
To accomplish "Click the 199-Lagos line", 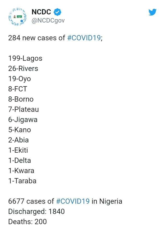I will pyautogui.click(x=25, y=58).
